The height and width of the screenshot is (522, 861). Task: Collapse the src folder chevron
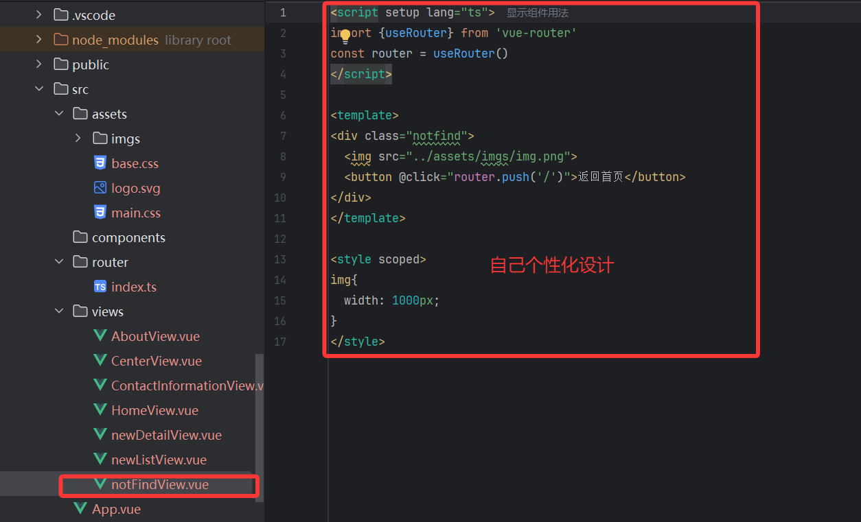pos(39,89)
